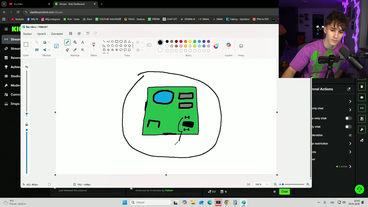Click the Windows taskbar search box
Screen dimensions: 368x207
click(x=150, y=202)
